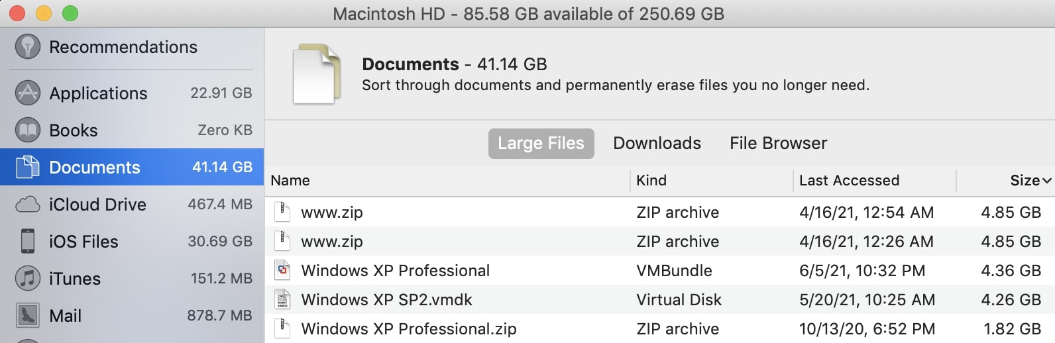Select the Documents category in sidebar
The image size is (1055, 343).
[132, 167]
